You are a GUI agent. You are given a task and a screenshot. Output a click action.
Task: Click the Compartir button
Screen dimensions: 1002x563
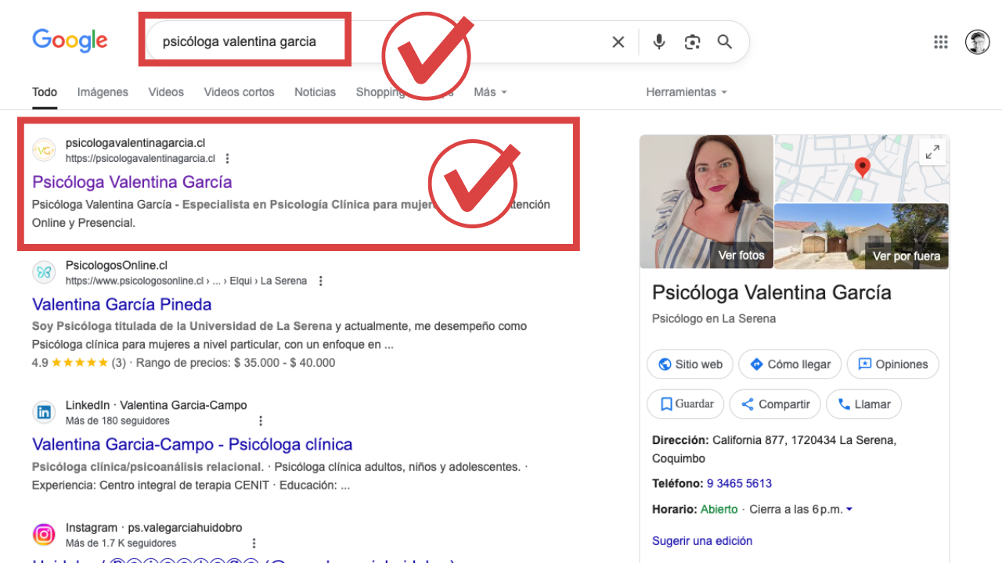[x=775, y=404]
